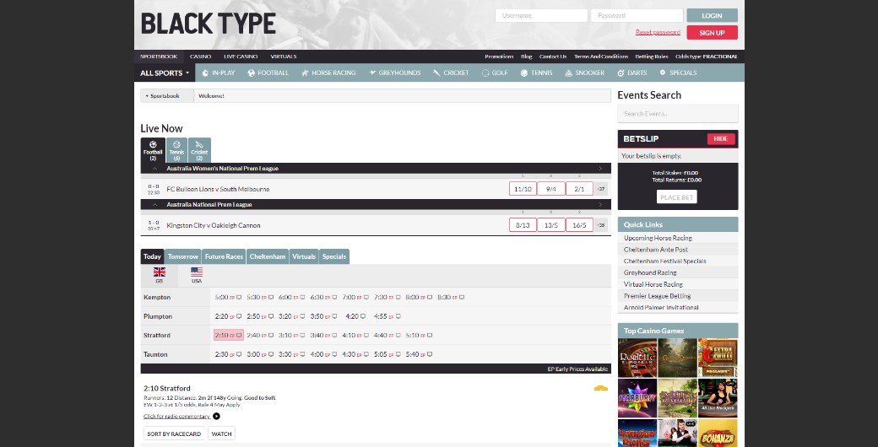Click the Sign Up button
Image resolution: width=878 pixels, height=447 pixels.
[x=712, y=32]
